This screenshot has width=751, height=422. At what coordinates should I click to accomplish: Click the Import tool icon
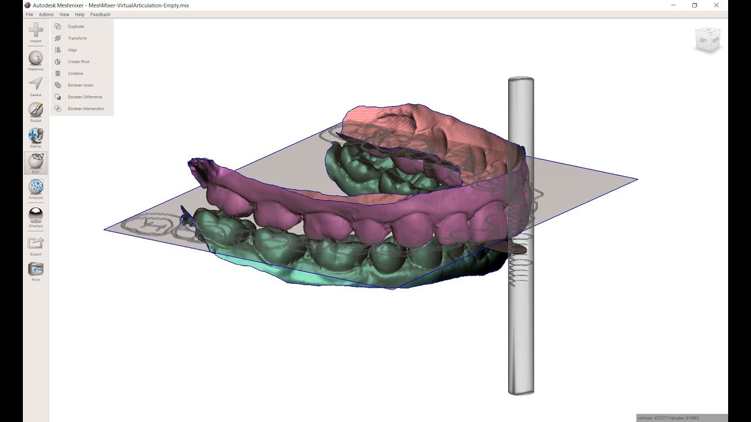click(x=36, y=30)
